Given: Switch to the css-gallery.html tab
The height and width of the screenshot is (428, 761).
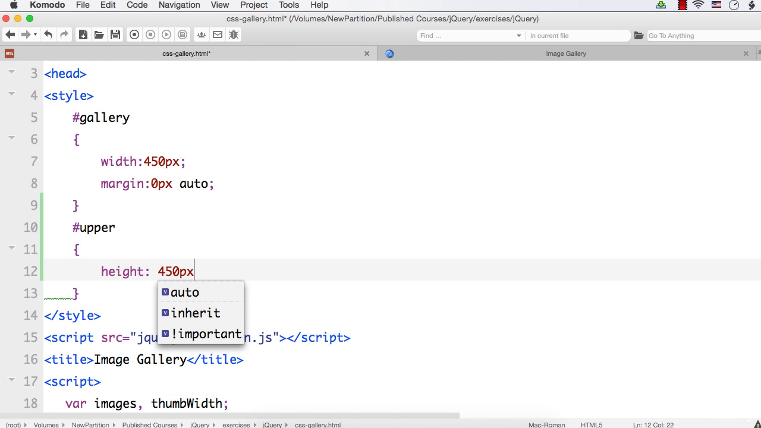Looking at the screenshot, I should [x=187, y=53].
